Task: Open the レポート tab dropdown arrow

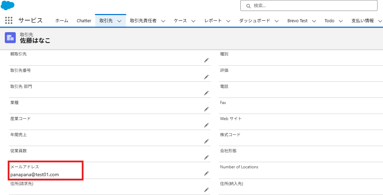Action: pyautogui.click(x=228, y=21)
